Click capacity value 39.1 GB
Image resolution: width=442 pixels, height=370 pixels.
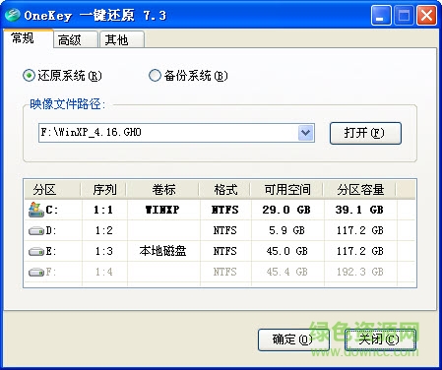[359, 210]
